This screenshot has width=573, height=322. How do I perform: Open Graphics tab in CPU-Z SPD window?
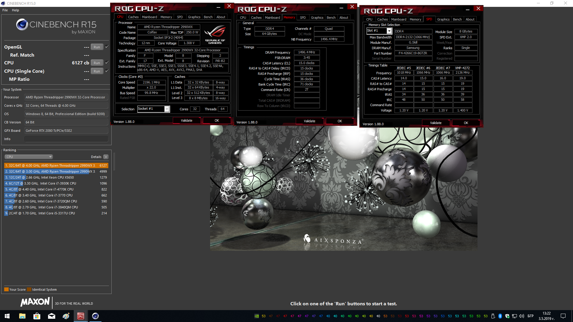443,19
